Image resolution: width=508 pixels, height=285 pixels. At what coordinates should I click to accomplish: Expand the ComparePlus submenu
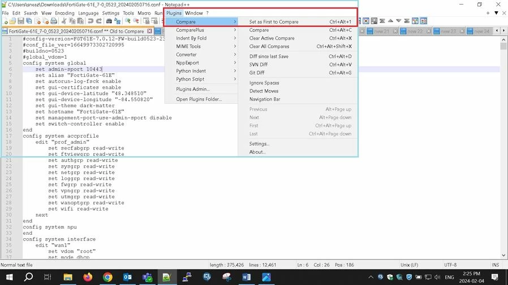coord(201,30)
